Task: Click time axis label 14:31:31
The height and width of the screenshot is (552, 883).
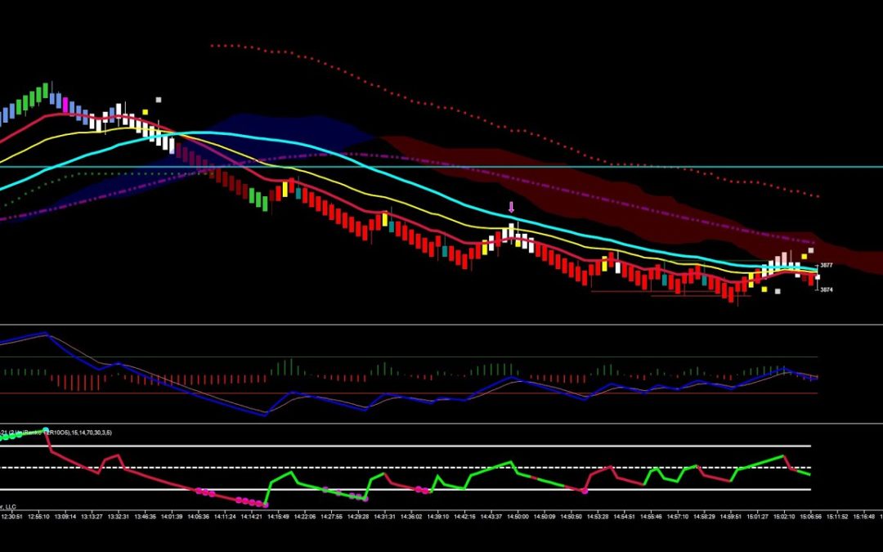Action: click(384, 516)
